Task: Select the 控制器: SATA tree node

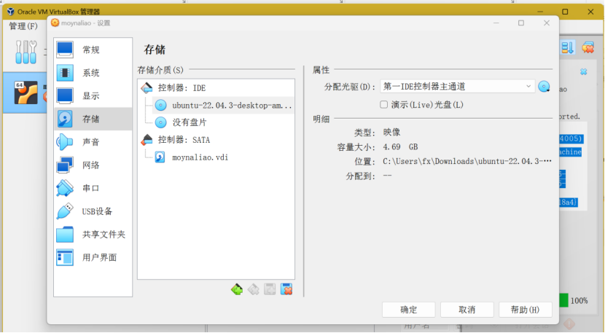Action: [184, 140]
